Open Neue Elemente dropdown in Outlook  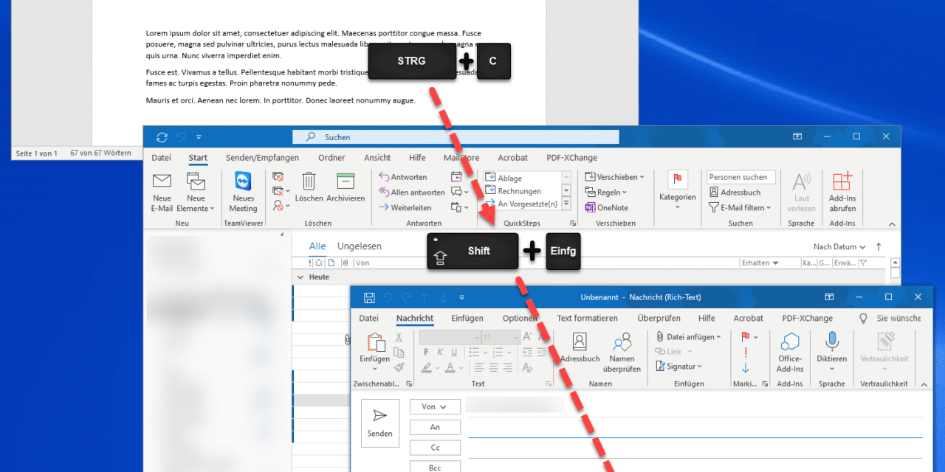[x=196, y=192]
